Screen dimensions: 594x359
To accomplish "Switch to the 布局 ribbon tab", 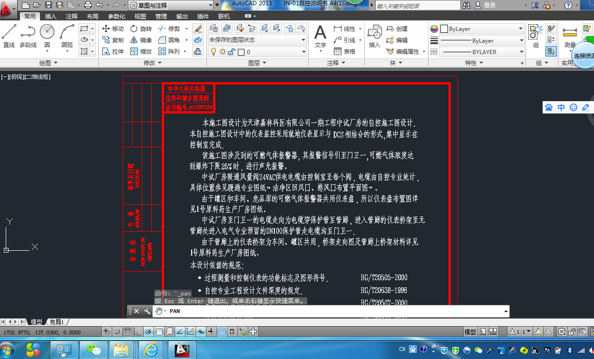I will (93, 16).
